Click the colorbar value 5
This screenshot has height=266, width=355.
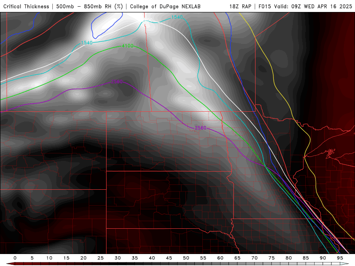tap(32, 258)
